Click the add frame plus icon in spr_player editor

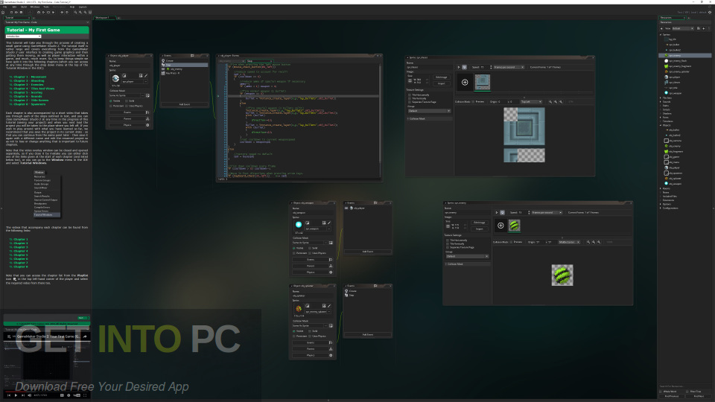pos(465,82)
